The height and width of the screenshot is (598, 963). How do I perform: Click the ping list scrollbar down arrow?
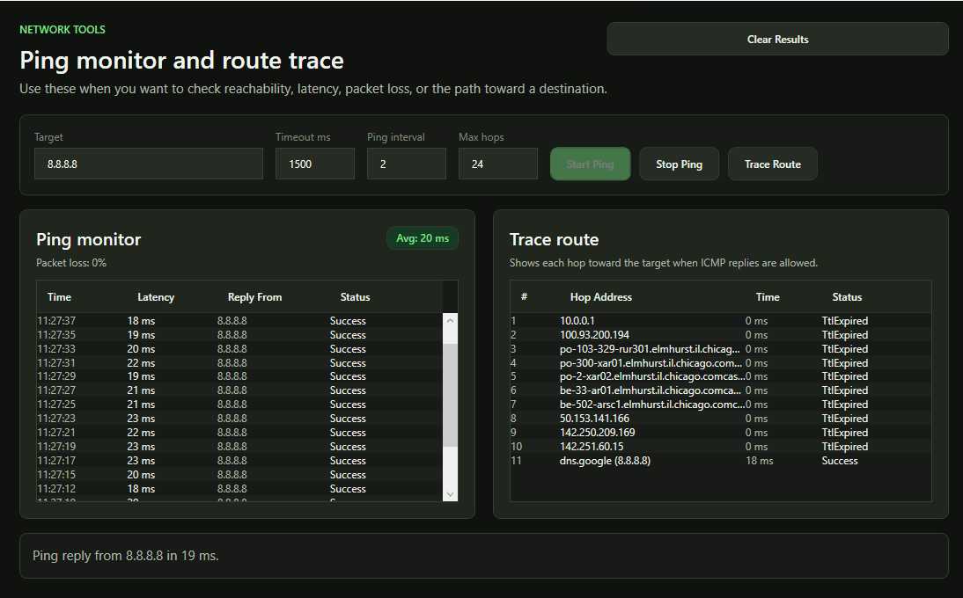coord(450,494)
